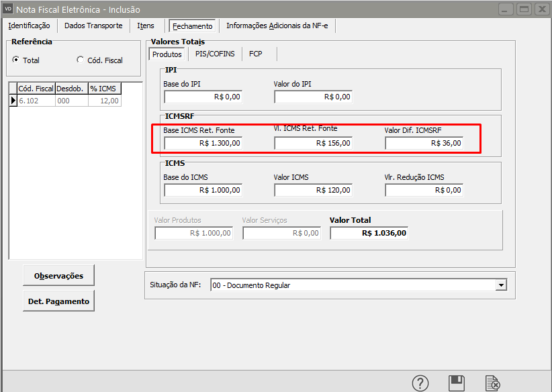Click the Det. Pagamento button
Image resolution: width=552 pixels, height=392 pixels.
tap(58, 301)
